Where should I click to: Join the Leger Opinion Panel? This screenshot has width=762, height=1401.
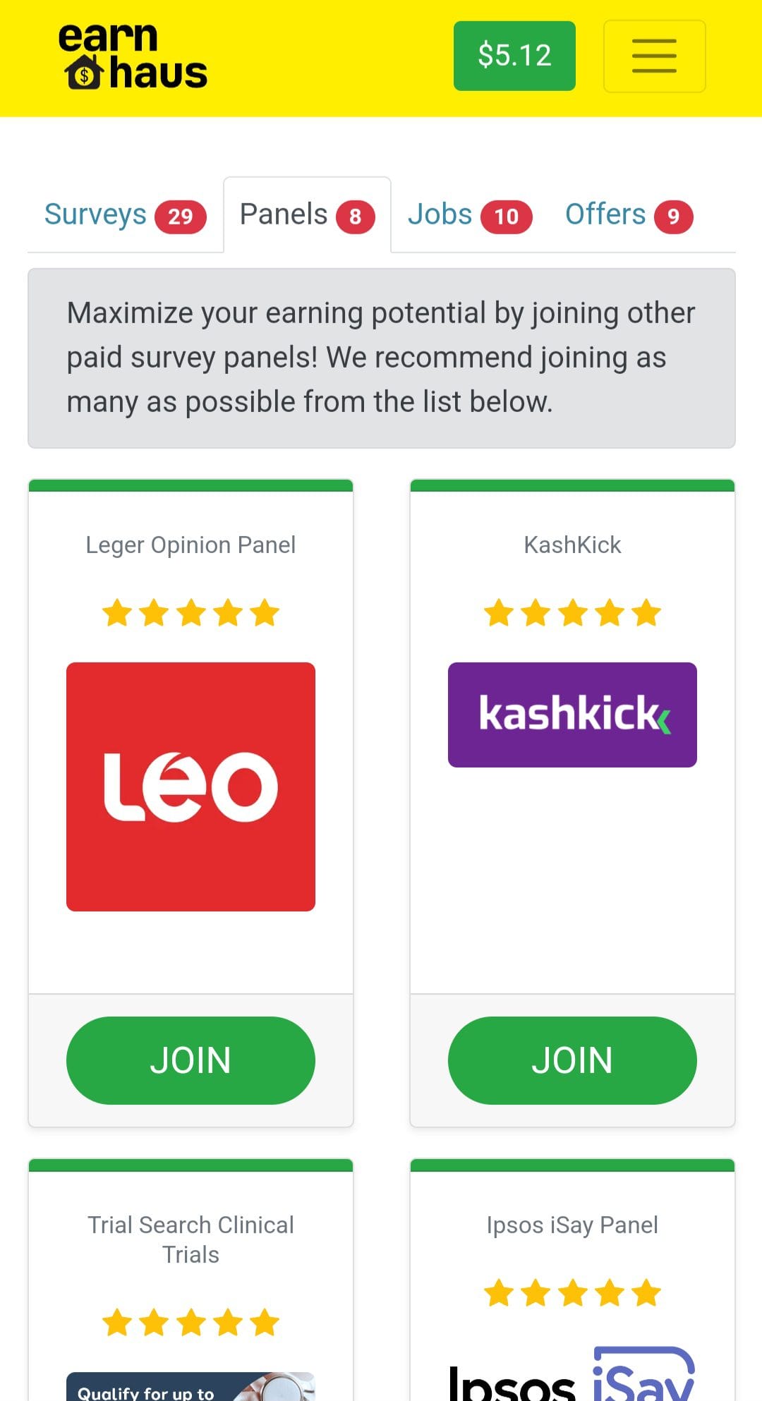pyautogui.click(x=190, y=1060)
